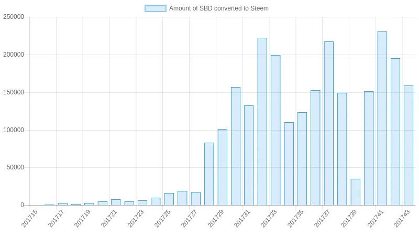Image resolution: width=419 pixels, height=236 pixels.
Task: Click the 0 y-axis label
Action: [x=22, y=205]
